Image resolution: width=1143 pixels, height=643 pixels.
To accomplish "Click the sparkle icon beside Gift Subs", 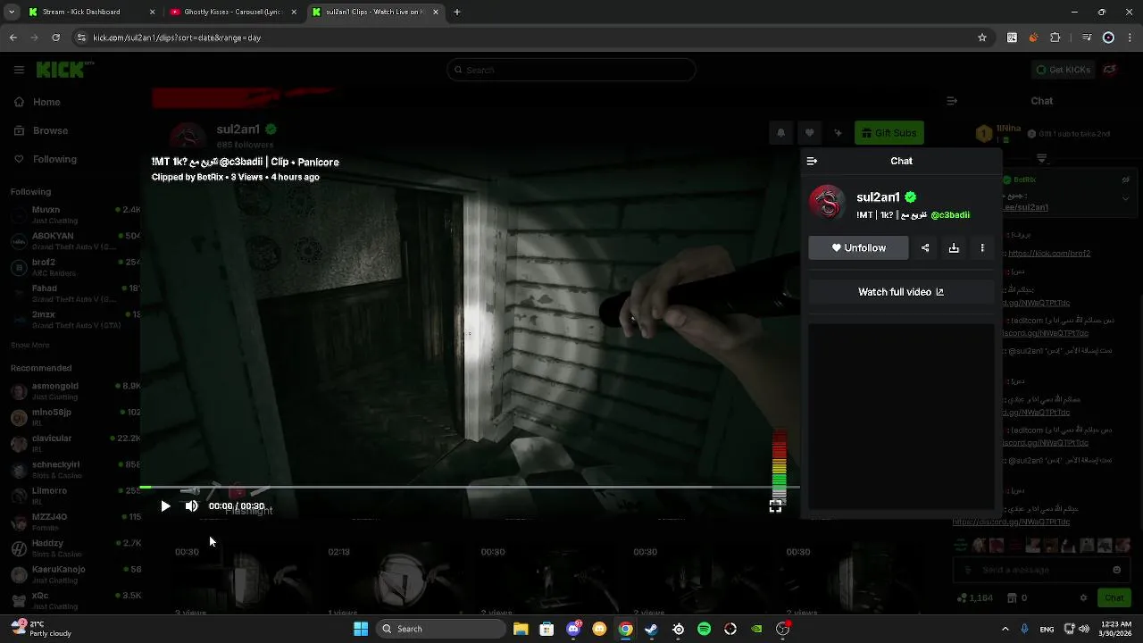I will point(838,133).
